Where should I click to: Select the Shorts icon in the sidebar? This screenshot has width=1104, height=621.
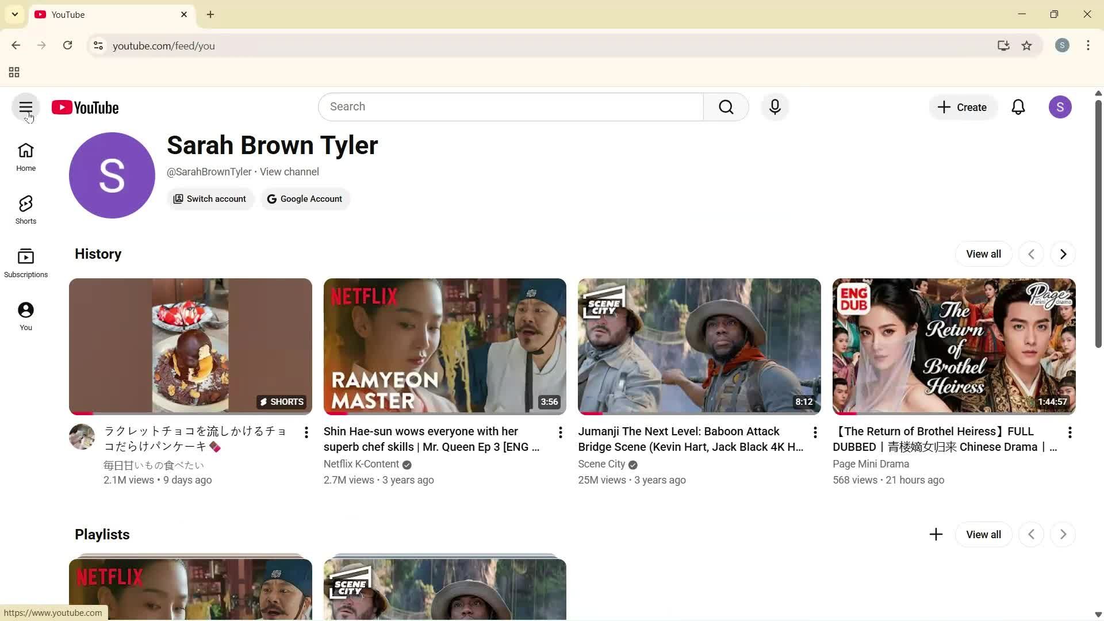point(25,208)
